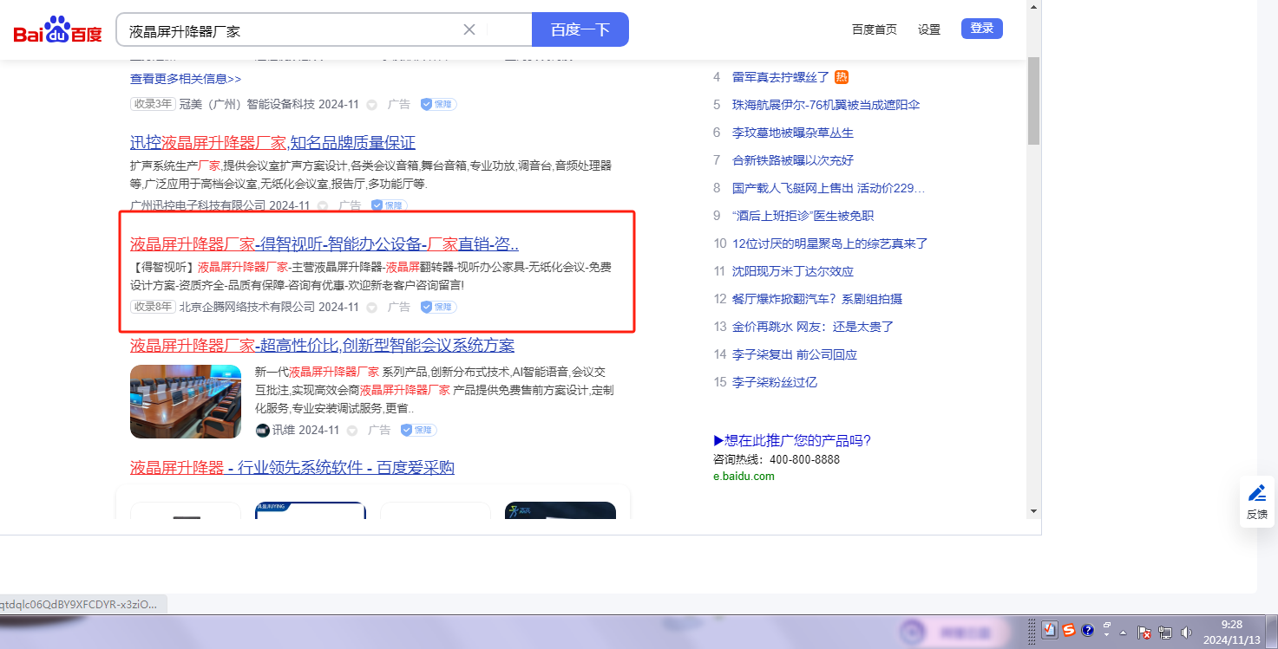Open hot search item 雷军真去拧螺丝了
This screenshot has width=1278, height=649.
781,77
